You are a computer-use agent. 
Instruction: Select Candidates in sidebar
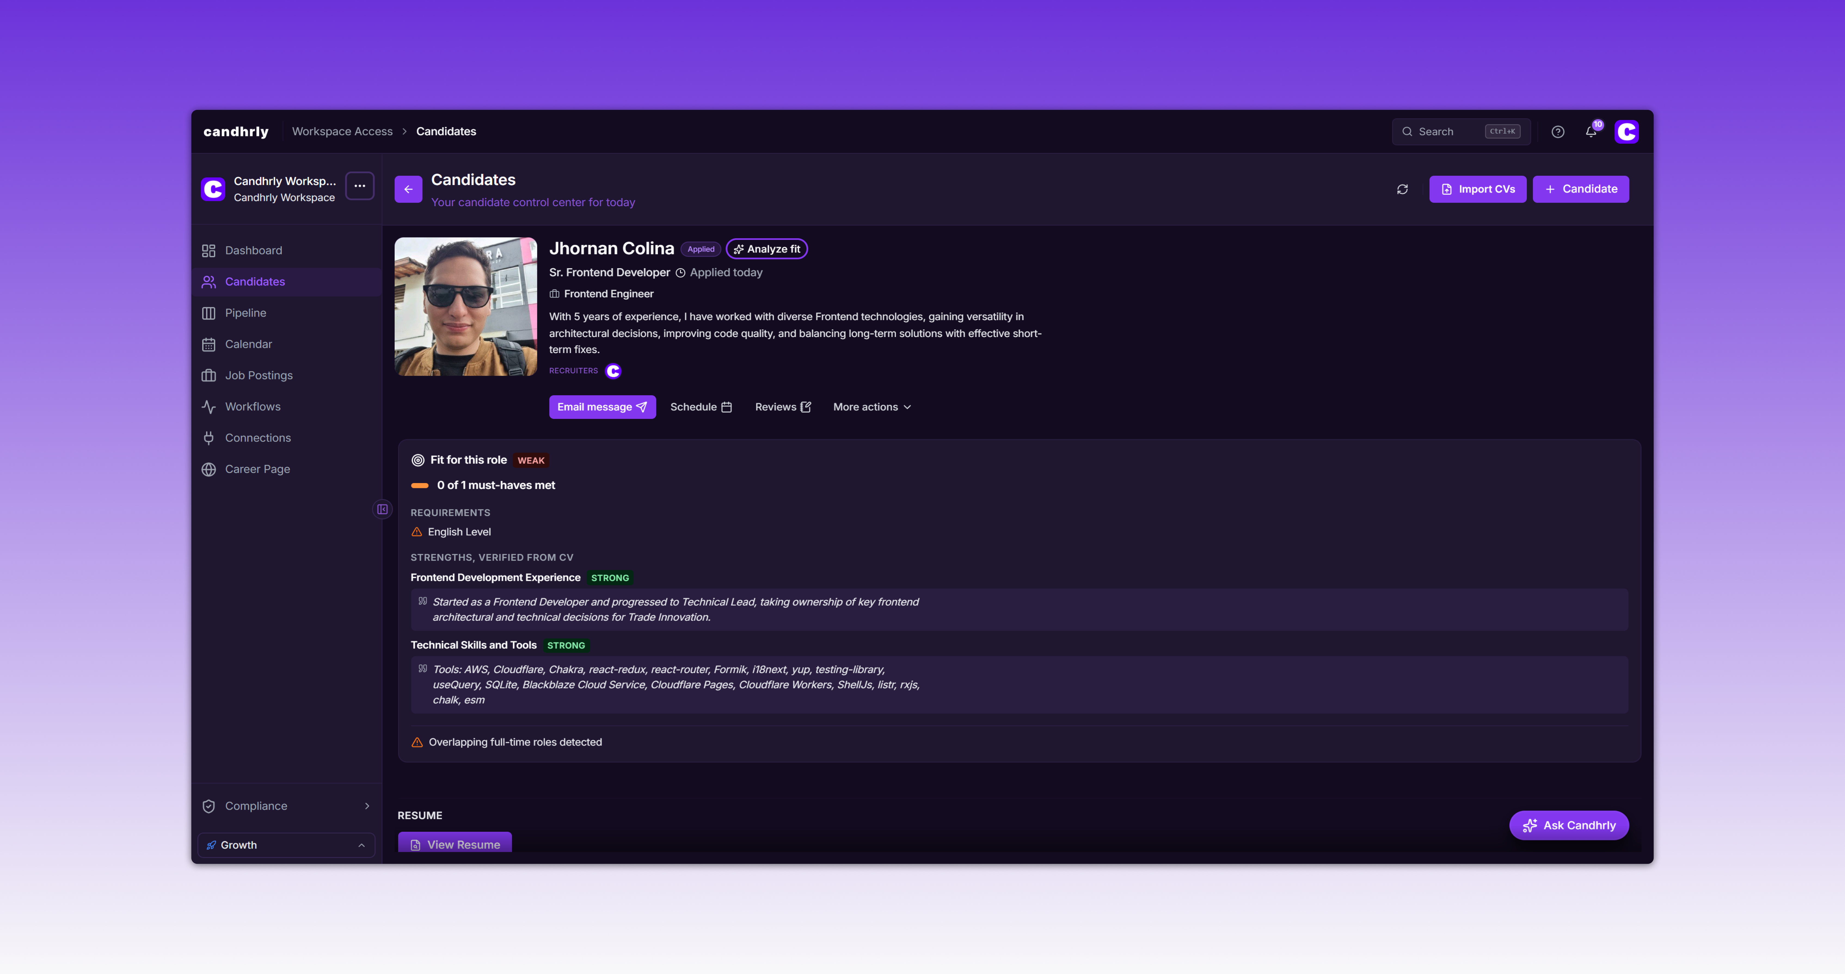pos(287,282)
